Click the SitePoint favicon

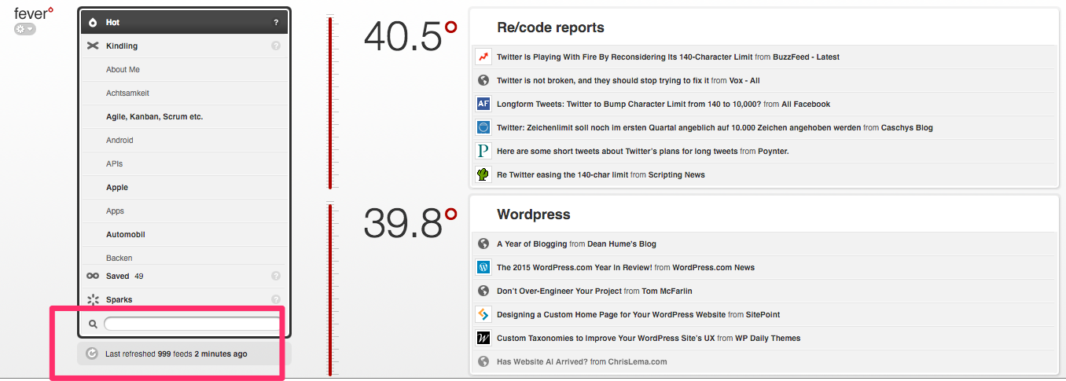(483, 314)
